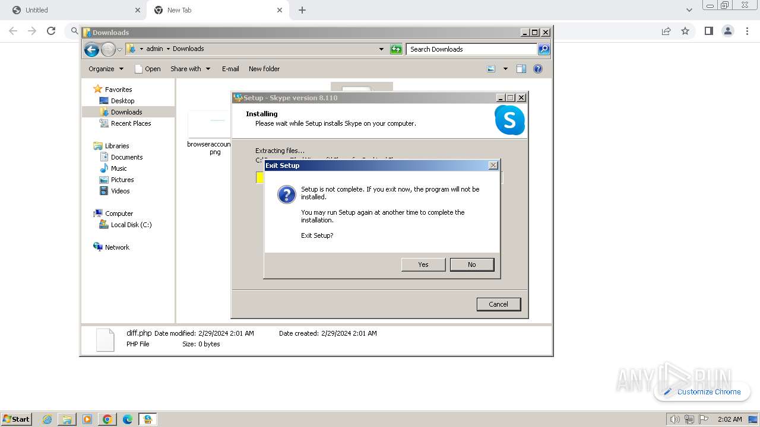Open Windows Media Player from taskbar

tap(87, 419)
